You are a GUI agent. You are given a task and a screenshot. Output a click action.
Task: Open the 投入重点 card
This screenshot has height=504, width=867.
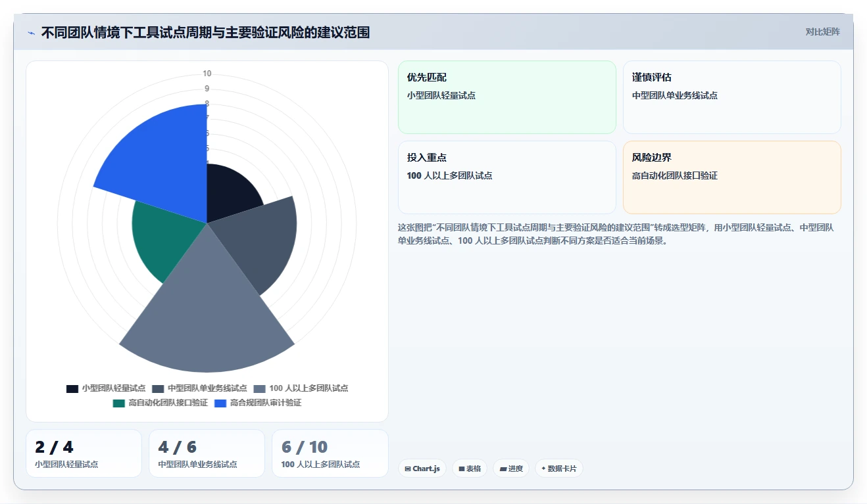(x=507, y=177)
